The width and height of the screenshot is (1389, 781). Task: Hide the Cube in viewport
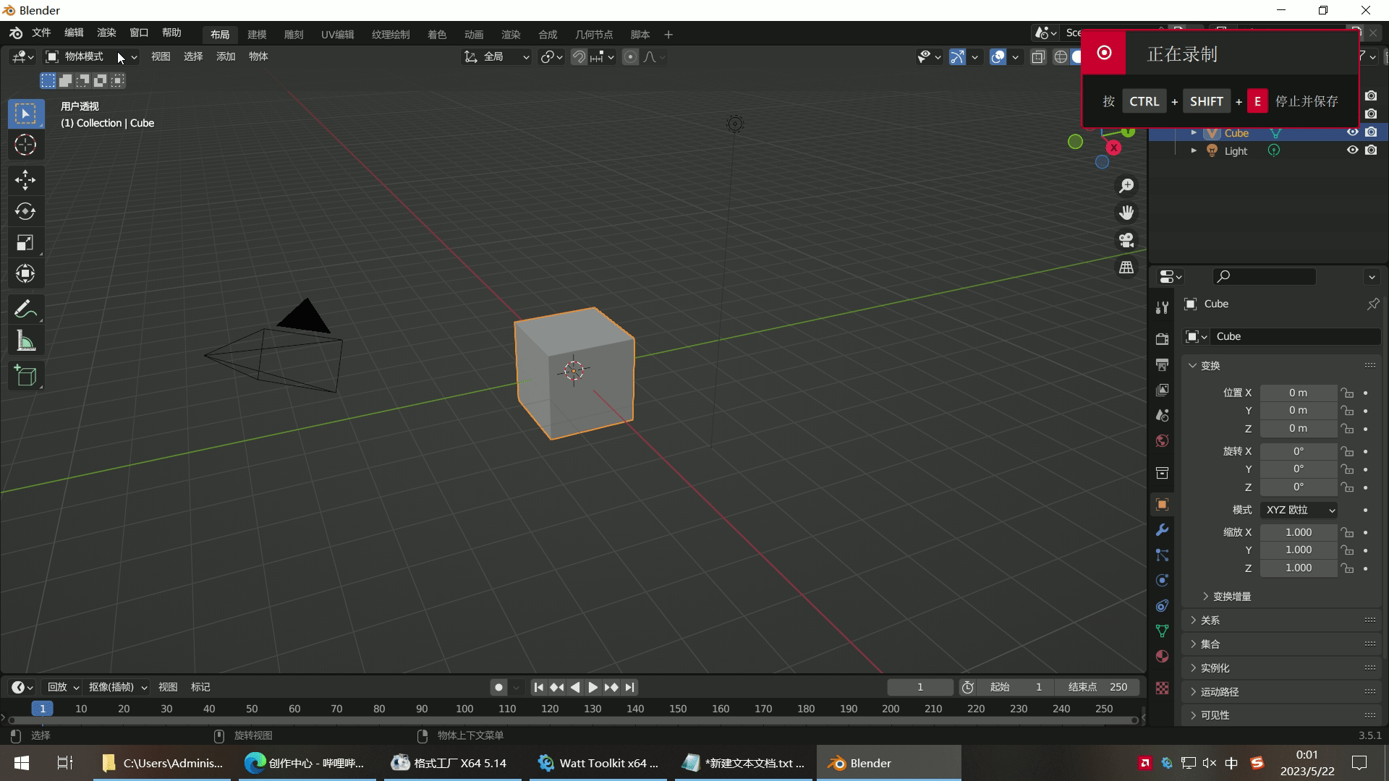point(1352,132)
